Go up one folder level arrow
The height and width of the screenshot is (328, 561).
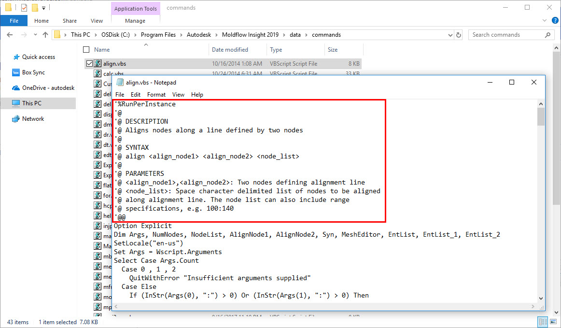pyautogui.click(x=45, y=35)
